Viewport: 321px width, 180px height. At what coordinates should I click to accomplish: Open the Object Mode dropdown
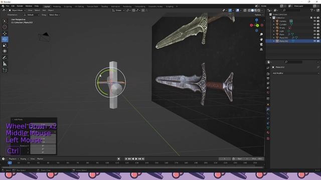17,10
